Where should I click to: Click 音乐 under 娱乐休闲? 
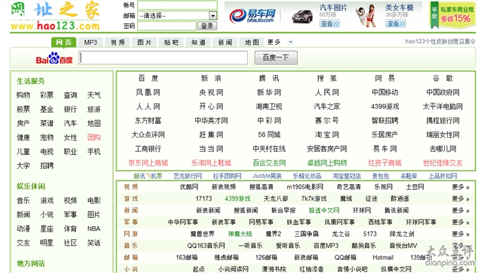tap(23, 201)
